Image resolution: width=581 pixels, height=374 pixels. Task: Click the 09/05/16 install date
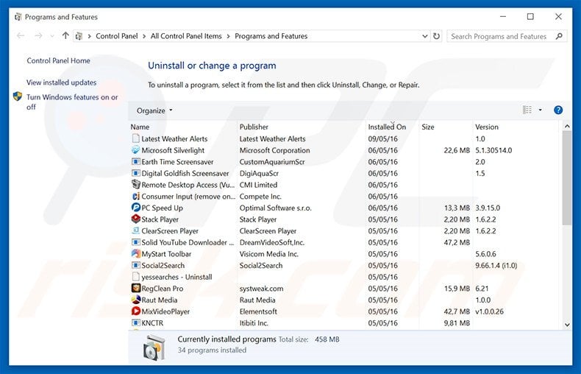382,138
